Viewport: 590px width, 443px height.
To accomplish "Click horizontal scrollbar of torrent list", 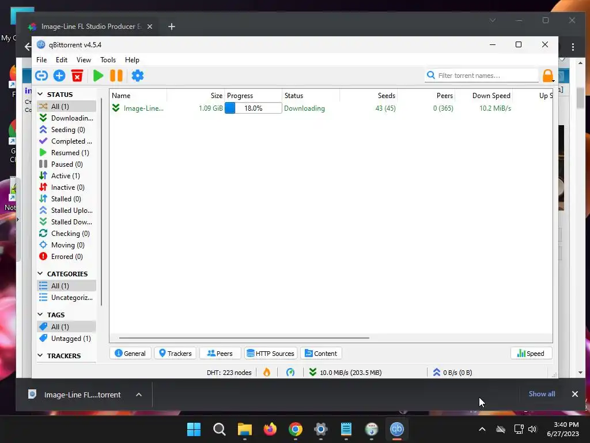I will click(244, 338).
